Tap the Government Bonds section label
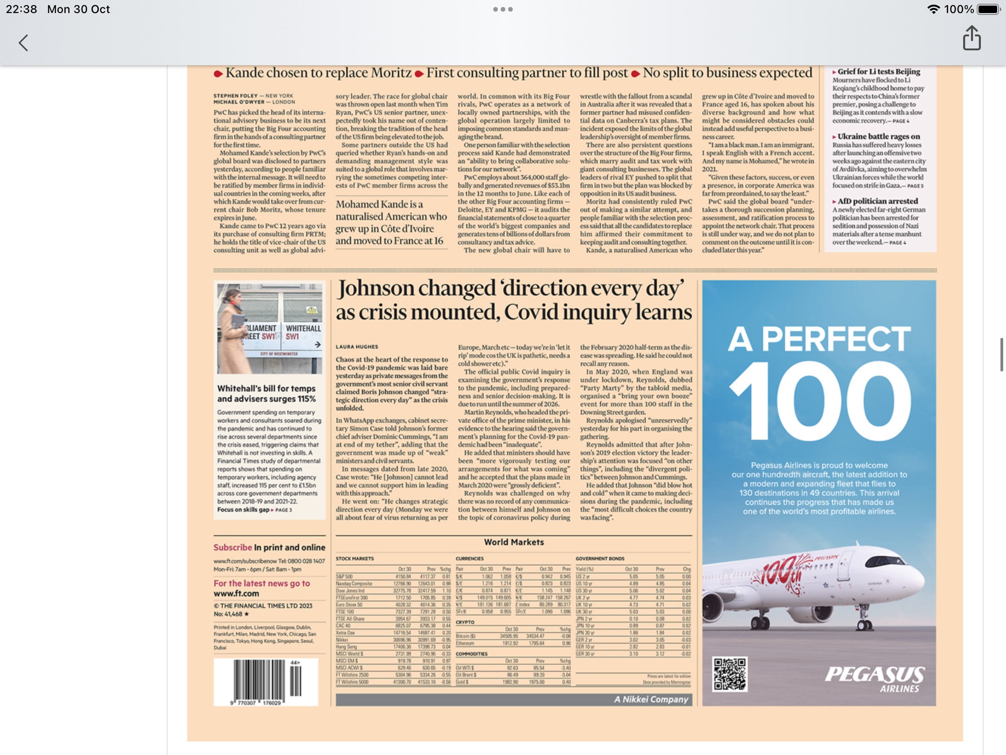1006x755 pixels. coord(600,558)
